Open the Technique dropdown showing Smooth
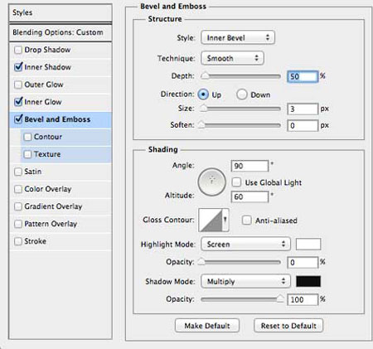The height and width of the screenshot is (349, 373). (x=232, y=58)
